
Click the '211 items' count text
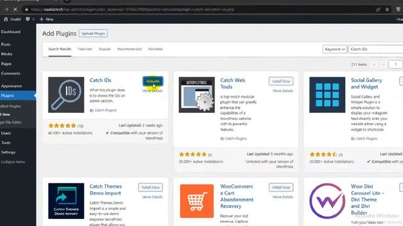359,64
